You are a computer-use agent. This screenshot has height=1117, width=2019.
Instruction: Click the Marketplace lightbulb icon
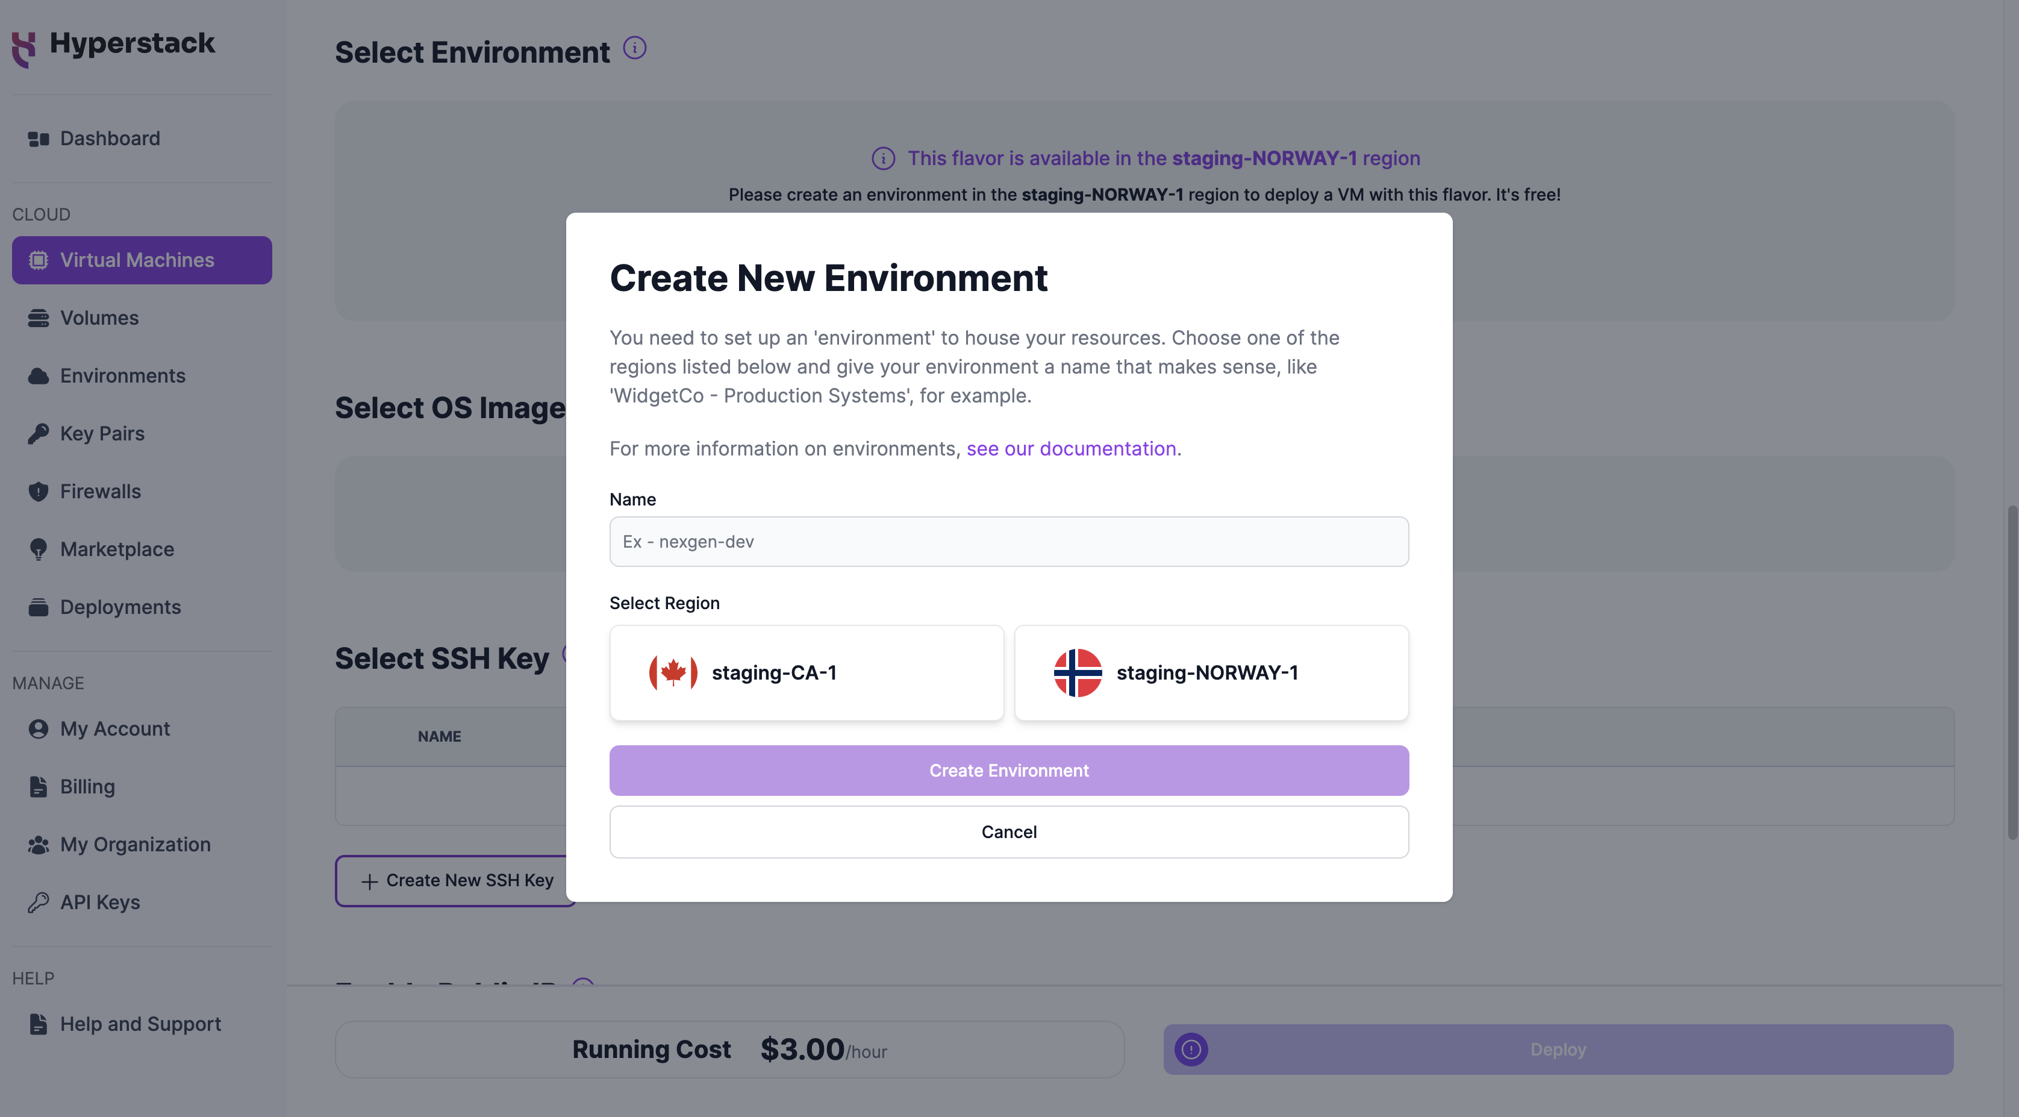coord(39,549)
